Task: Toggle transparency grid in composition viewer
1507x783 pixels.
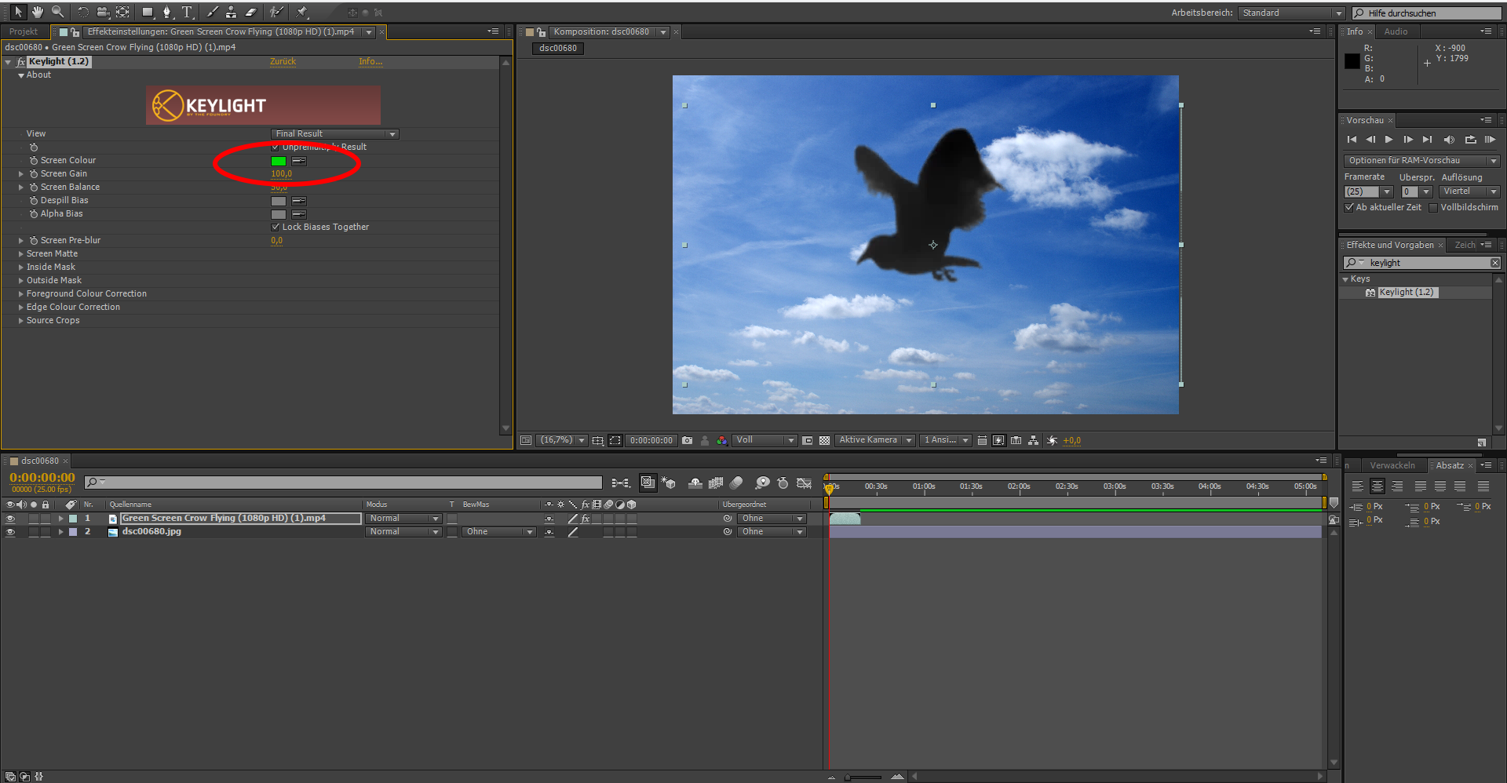Action: point(824,440)
